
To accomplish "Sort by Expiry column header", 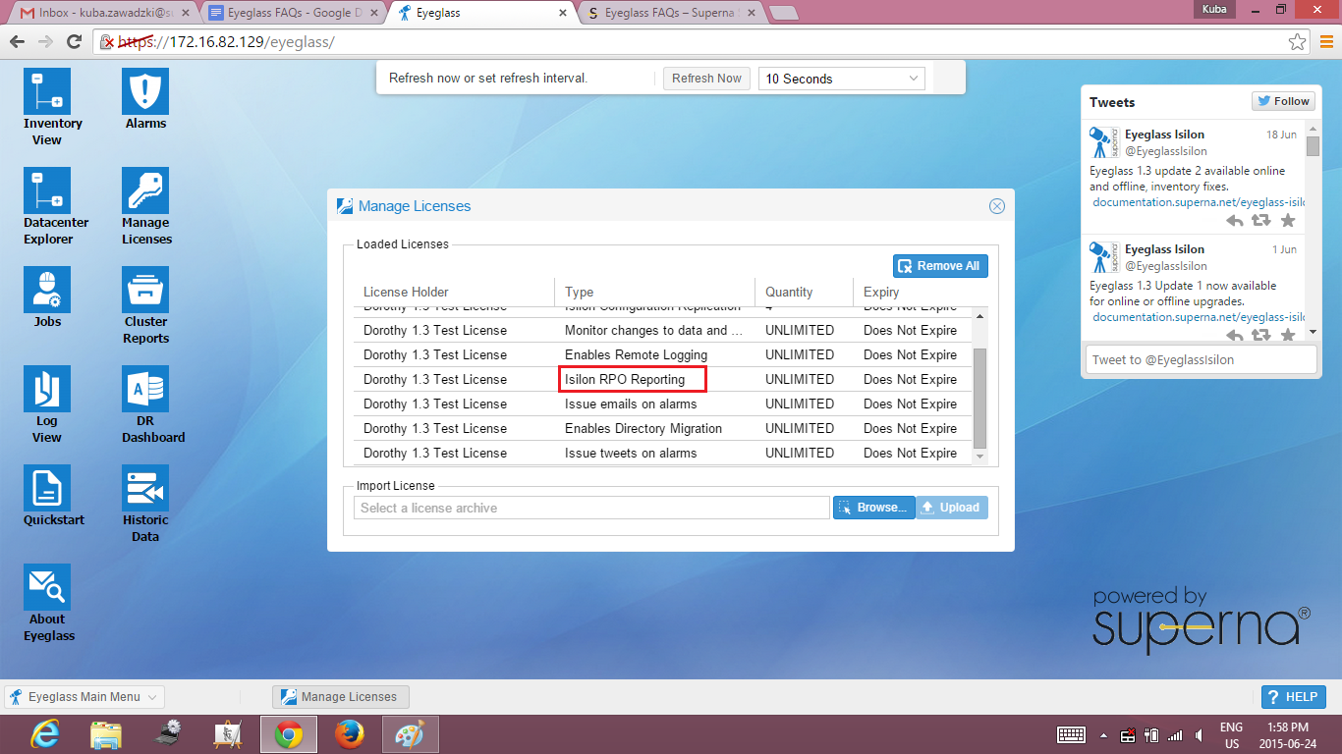I will (912, 292).
